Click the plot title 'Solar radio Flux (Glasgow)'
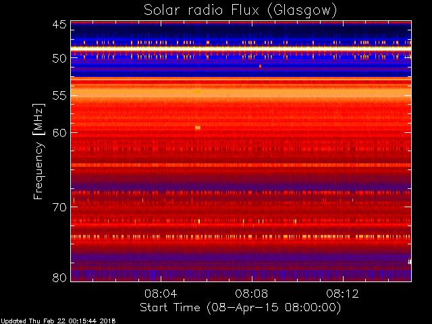Viewport: 432px width, 324px height. point(240,11)
